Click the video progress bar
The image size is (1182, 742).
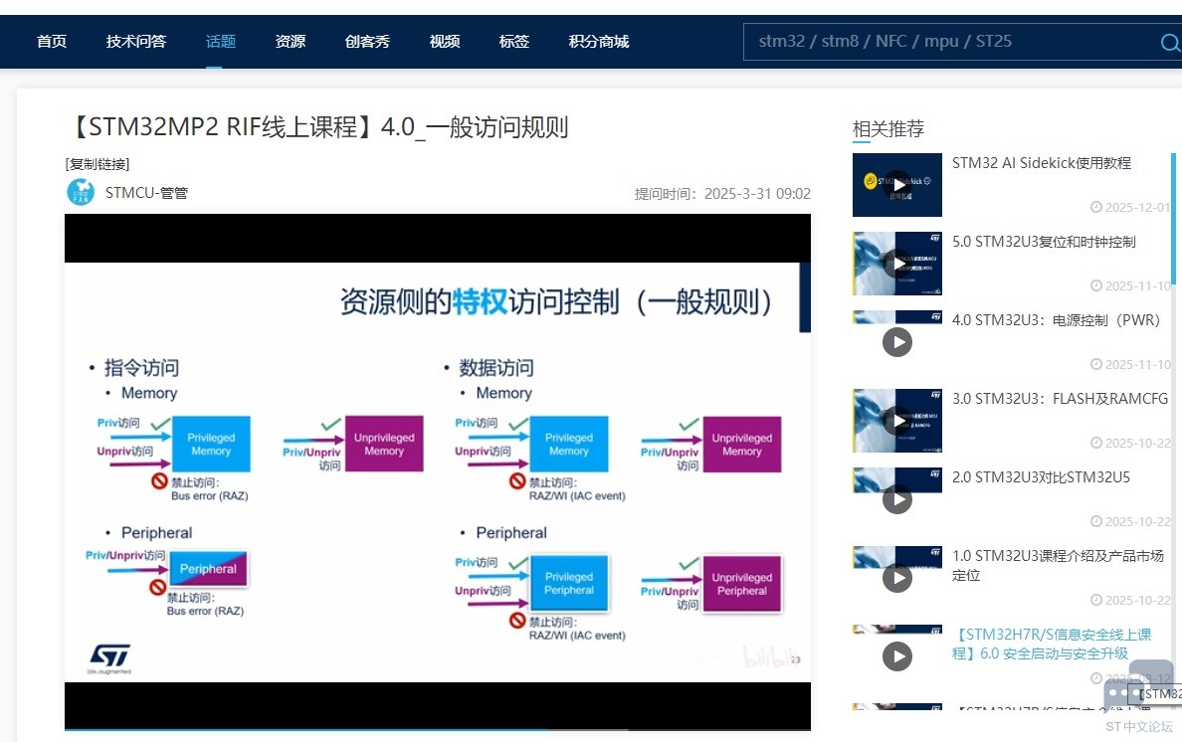click(x=437, y=729)
